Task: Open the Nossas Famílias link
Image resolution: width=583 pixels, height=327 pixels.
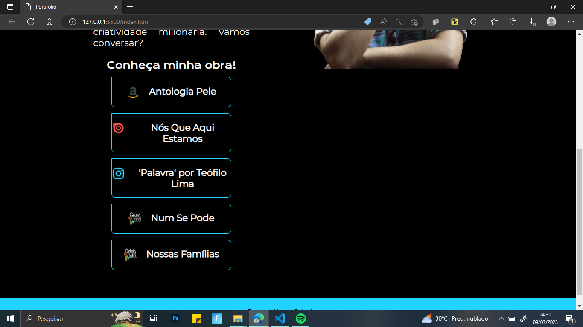Action: point(171,255)
